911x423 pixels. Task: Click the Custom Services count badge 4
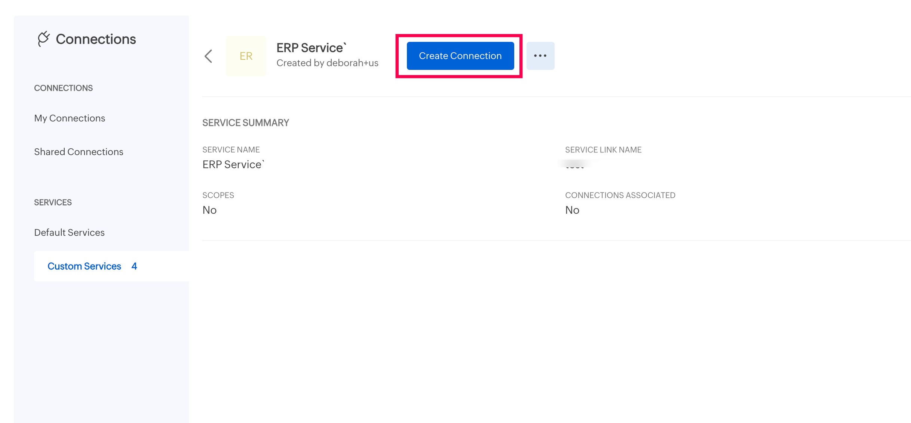134,266
